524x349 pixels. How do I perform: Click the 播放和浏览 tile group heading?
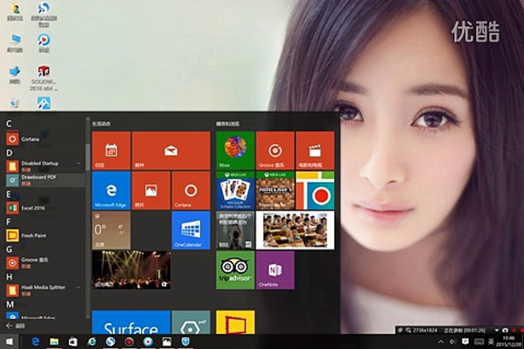click(228, 124)
